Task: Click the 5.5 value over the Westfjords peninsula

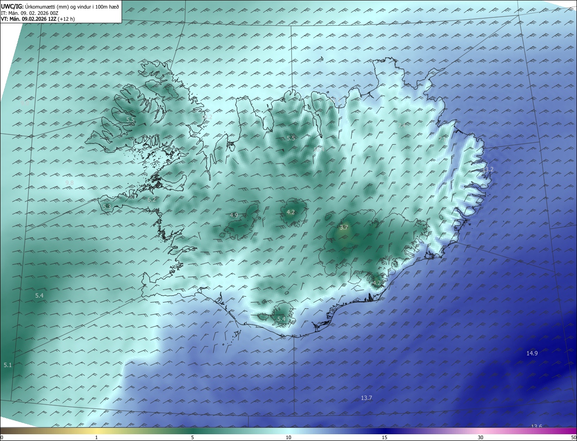Action: click(130, 120)
